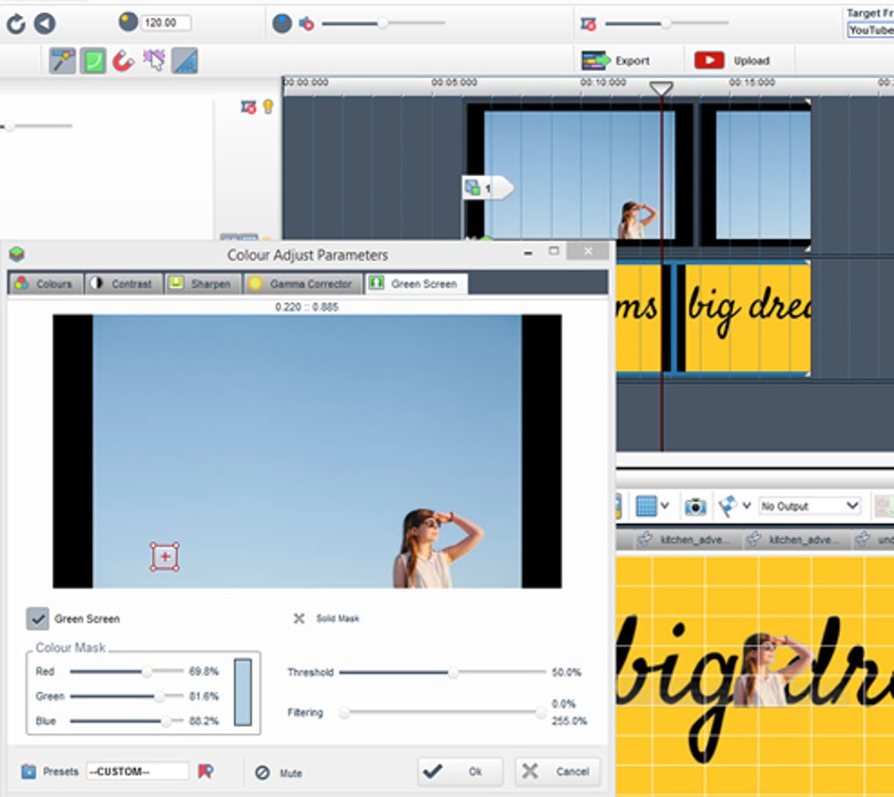This screenshot has height=797, width=894.
Task: Click the blue round icon in top toolbar
Action: pyautogui.click(x=281, y=24)
